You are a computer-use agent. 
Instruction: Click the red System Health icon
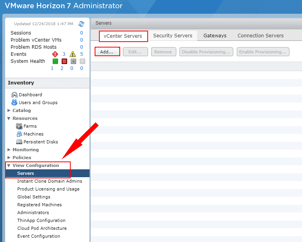click(x=64, y=61)
